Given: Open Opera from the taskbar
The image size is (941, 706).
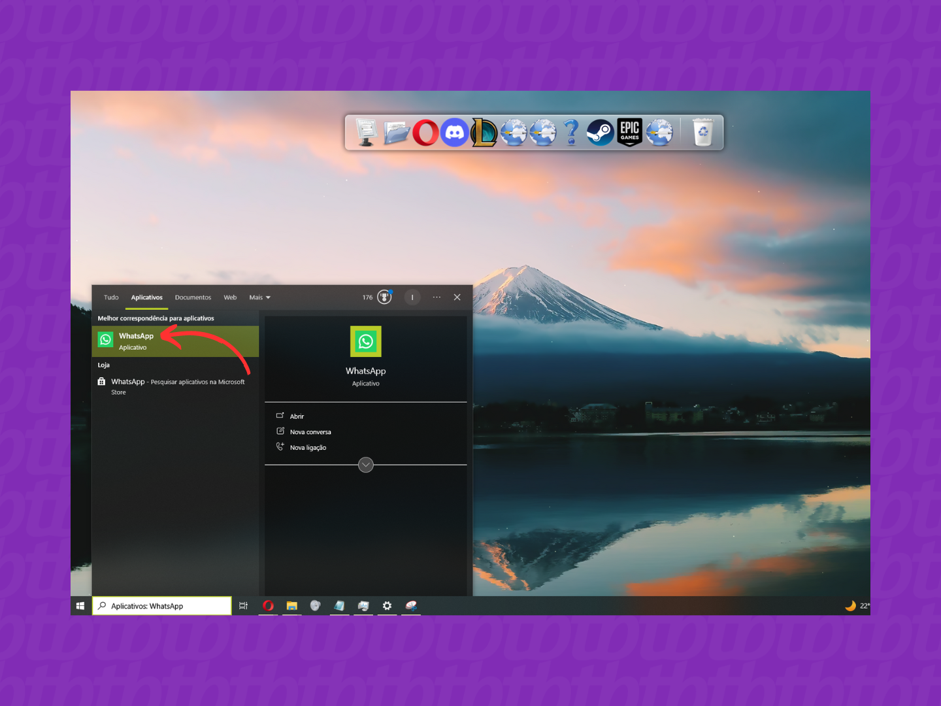Looking at the screenshot, I should tap(268, 606).
